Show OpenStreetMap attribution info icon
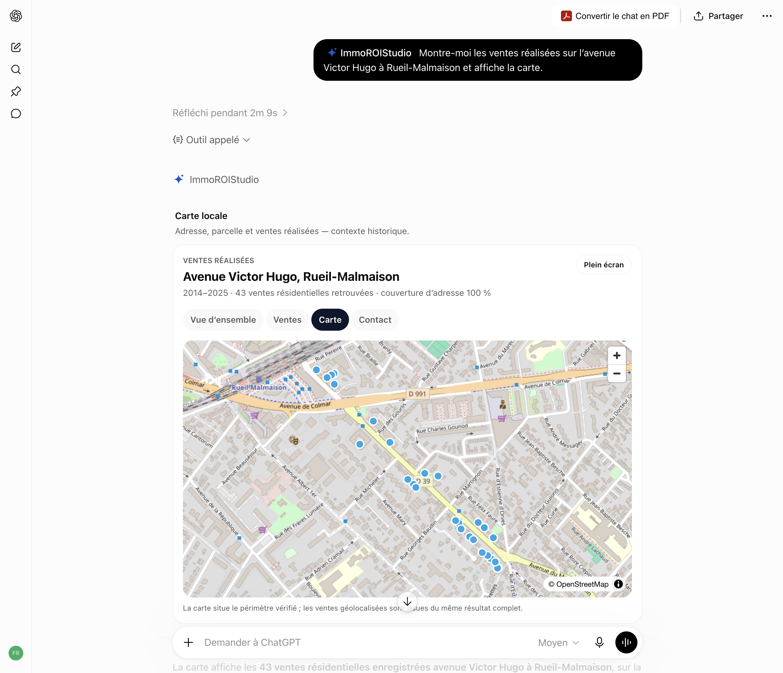Viewport: 783px width, 673px height. [x=618, y=584]
